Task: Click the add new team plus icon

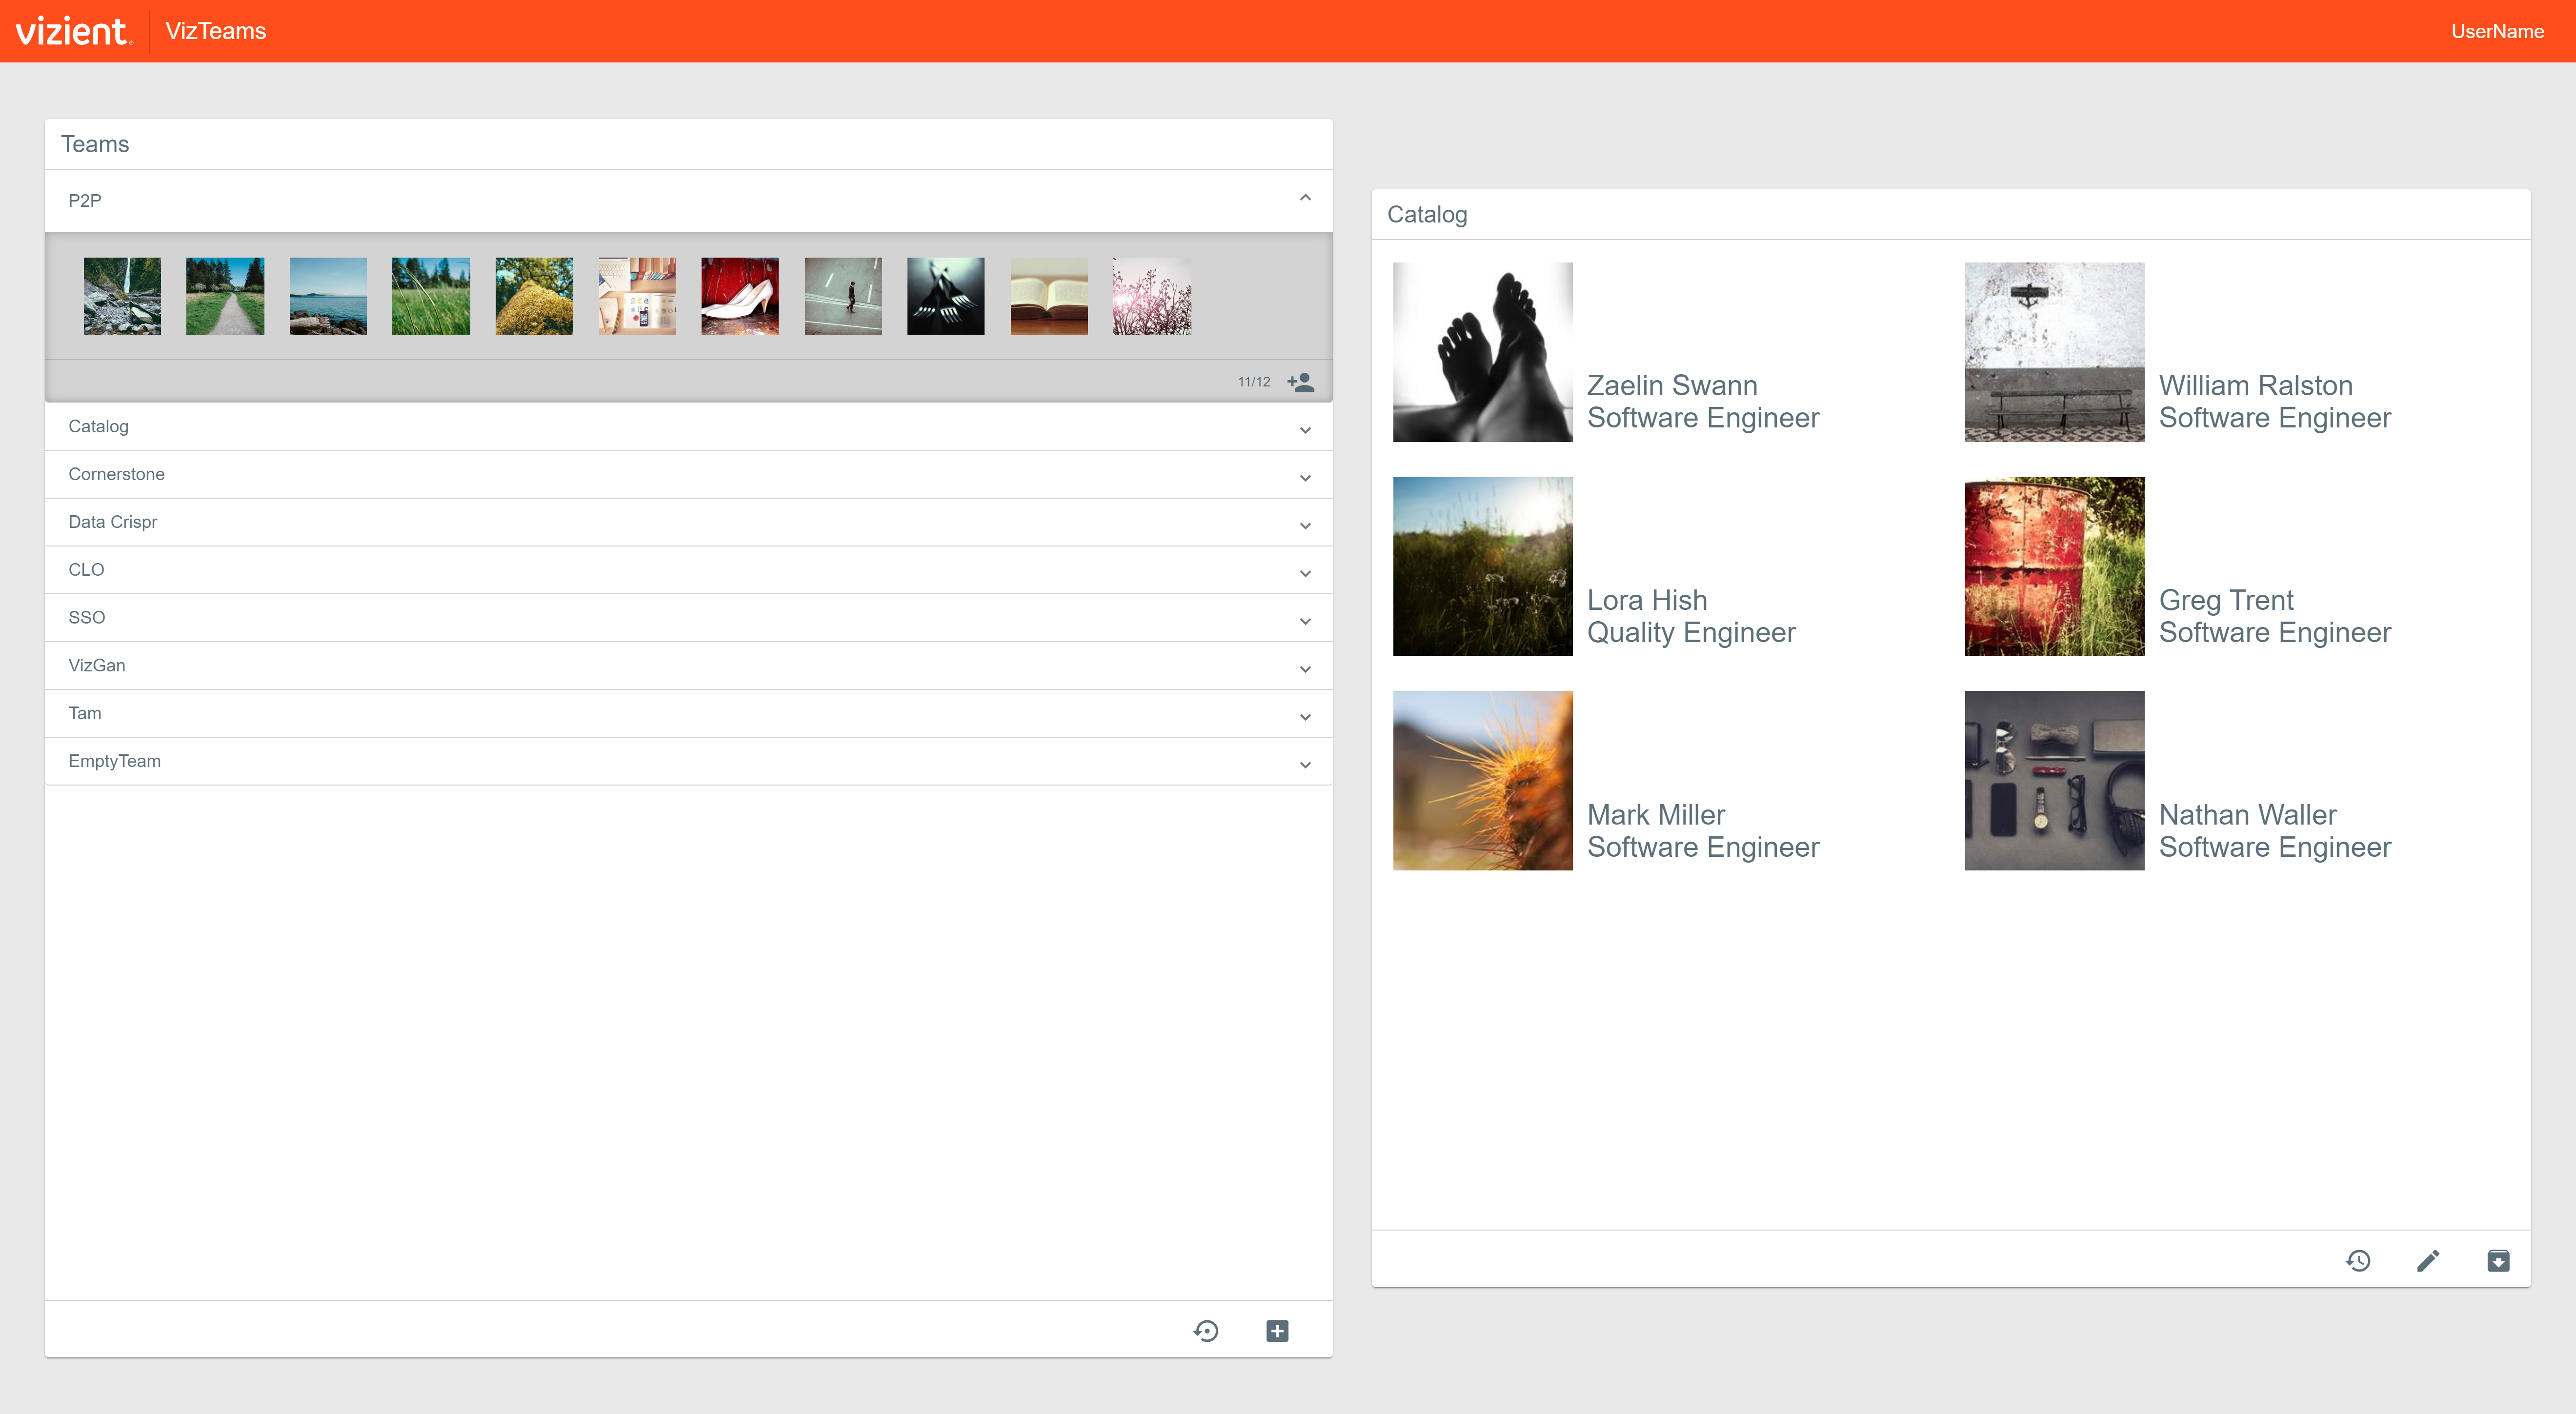Action: point(1277,1331)
